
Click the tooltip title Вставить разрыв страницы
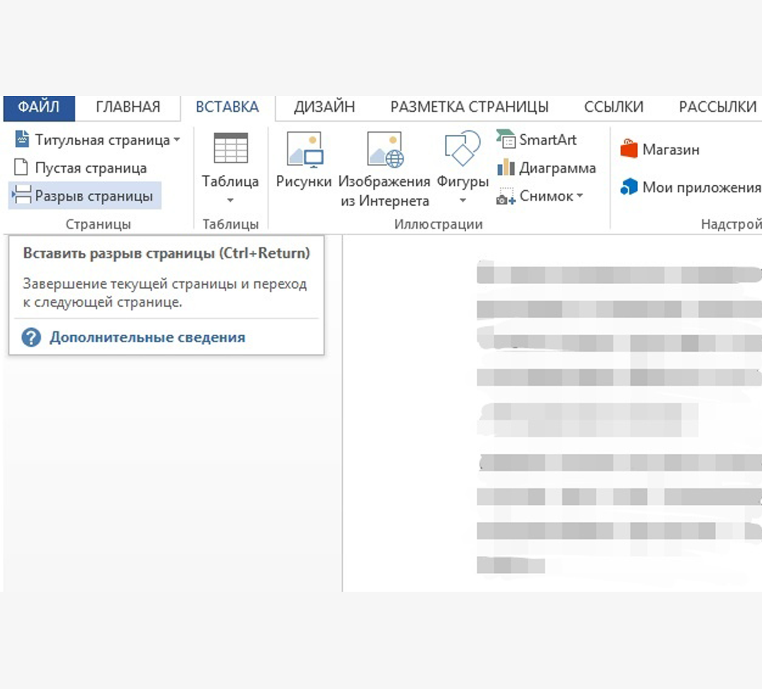(x=166, y=253)
